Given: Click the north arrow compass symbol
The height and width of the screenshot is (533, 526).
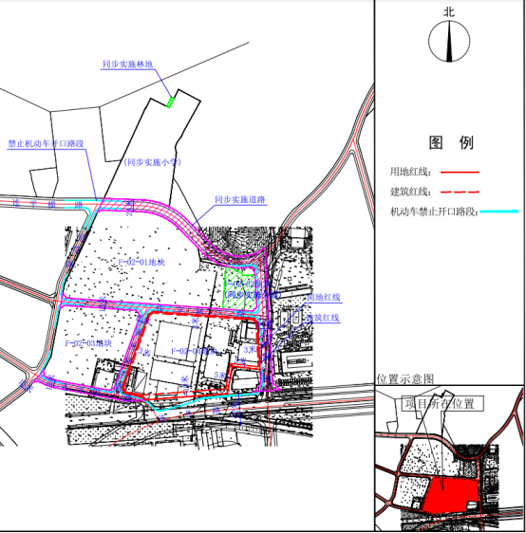Looking at the screenshot, I should [x=449, y=42].
